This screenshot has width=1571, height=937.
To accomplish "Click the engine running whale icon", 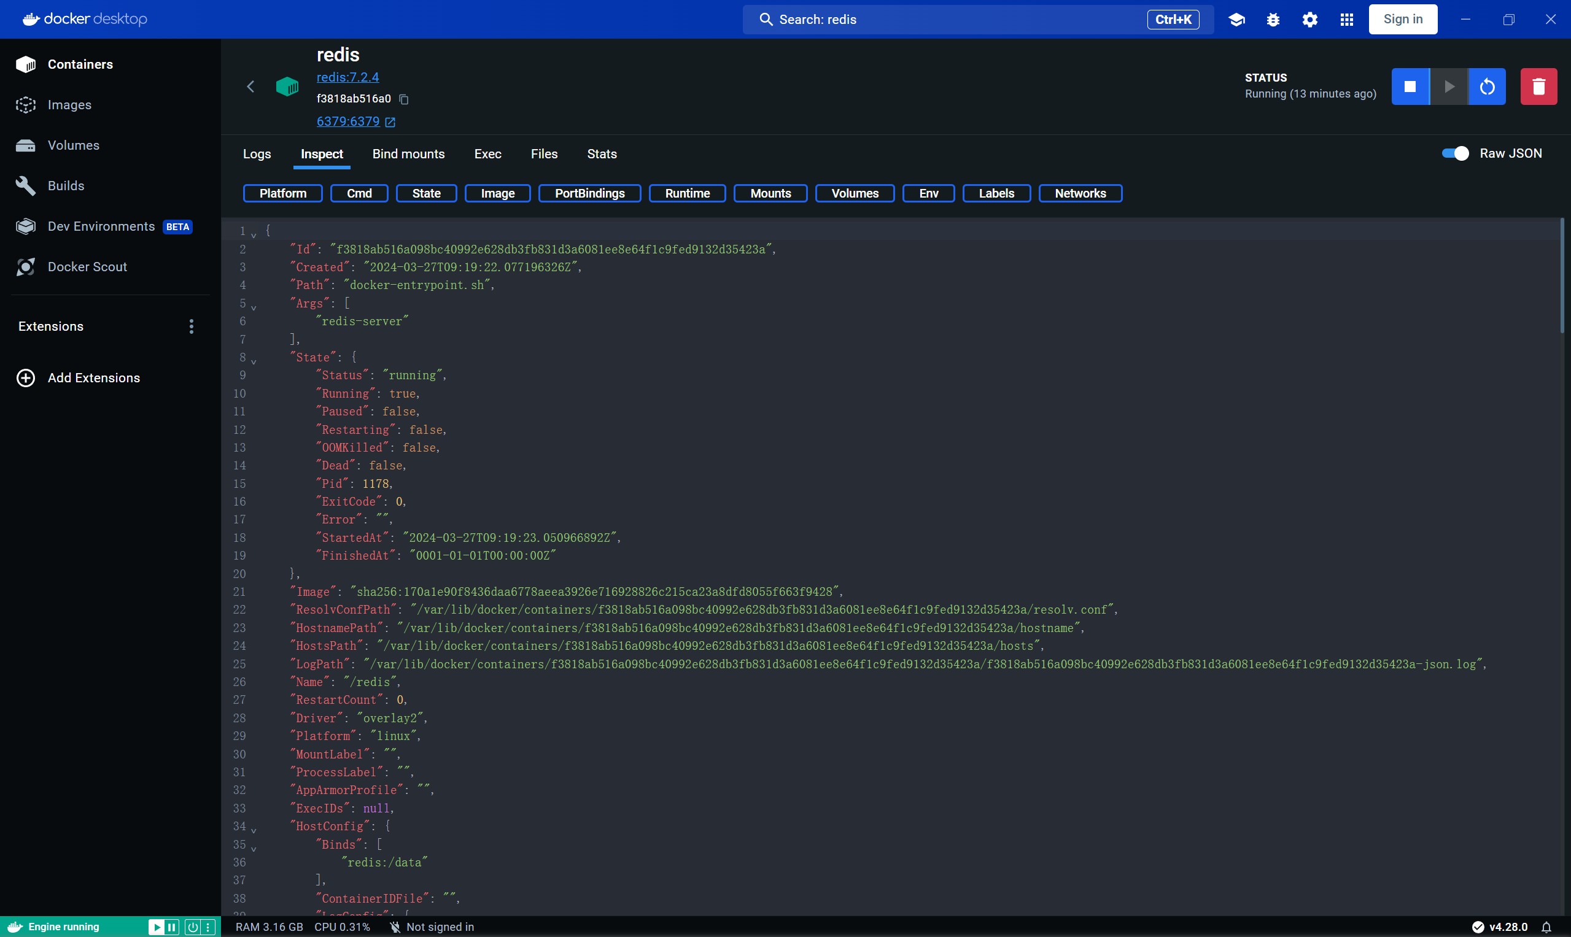I will 15,927.
